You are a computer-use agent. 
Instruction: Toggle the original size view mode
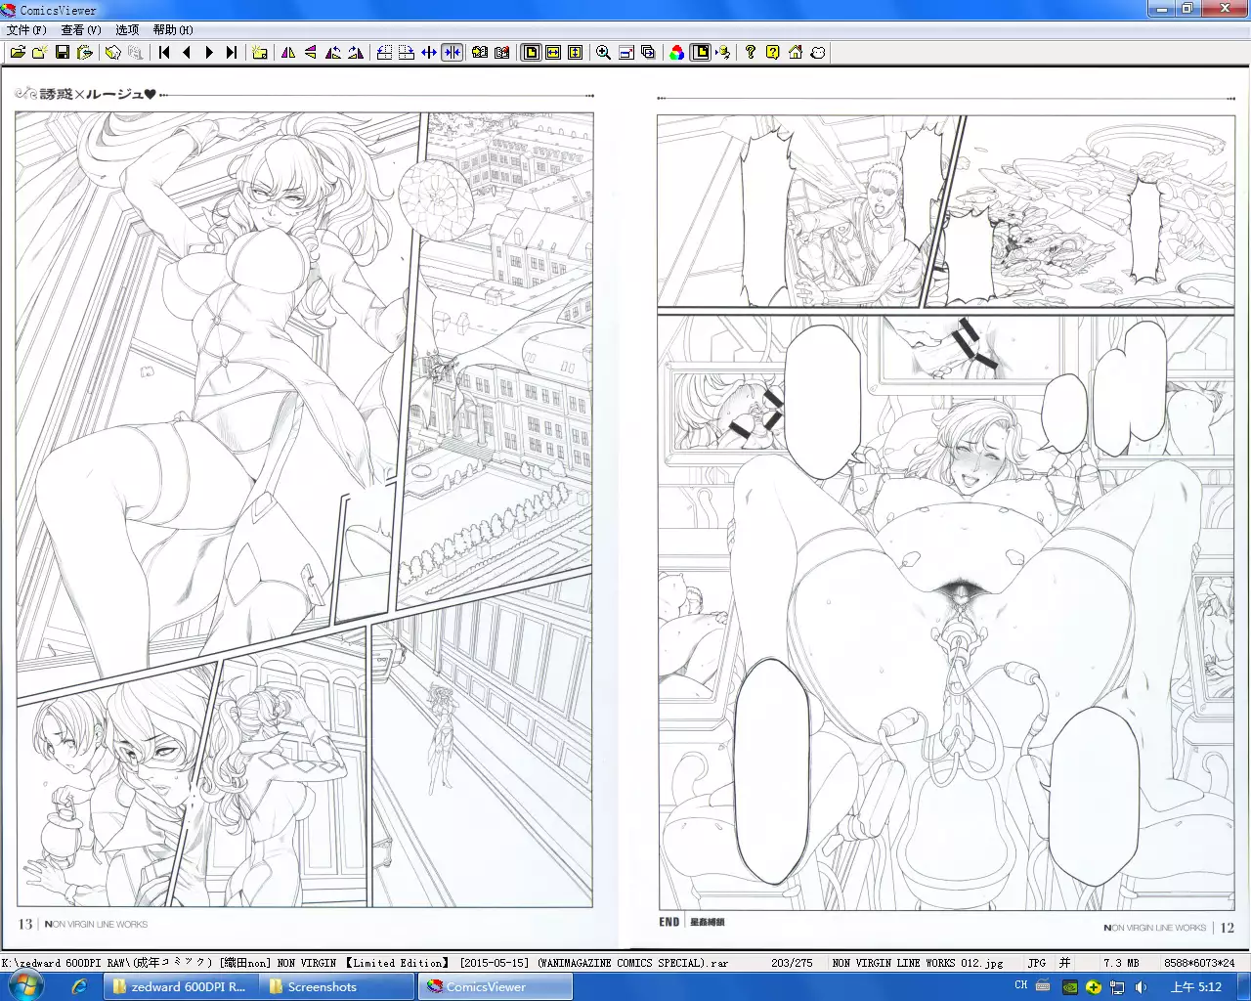531,53
